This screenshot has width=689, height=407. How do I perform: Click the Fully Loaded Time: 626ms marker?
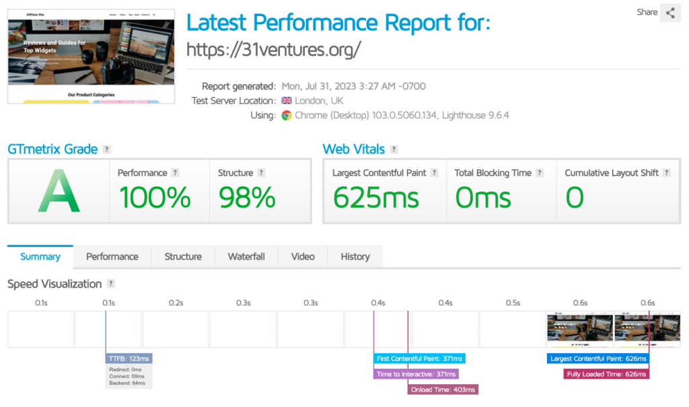[606, 374]
